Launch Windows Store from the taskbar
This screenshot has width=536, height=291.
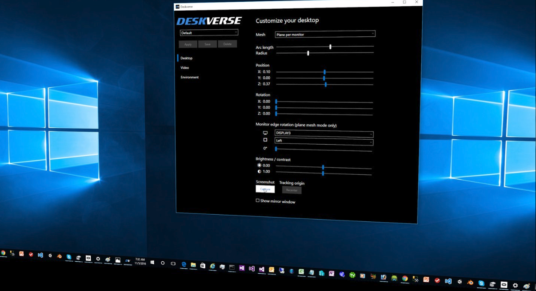coord(203,266)
